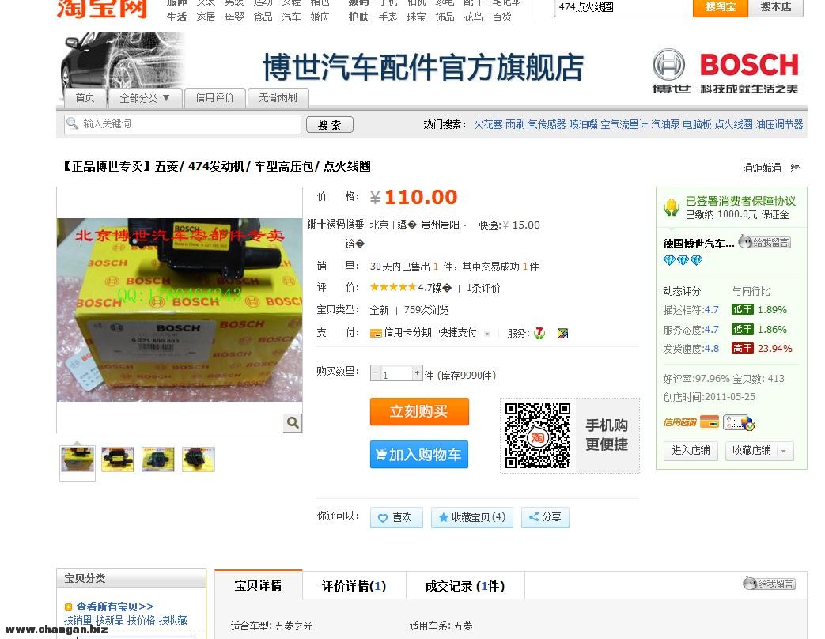Open the 贵州贵阳 destination dropdown
The image size is (825, 639).
[444, 225]
